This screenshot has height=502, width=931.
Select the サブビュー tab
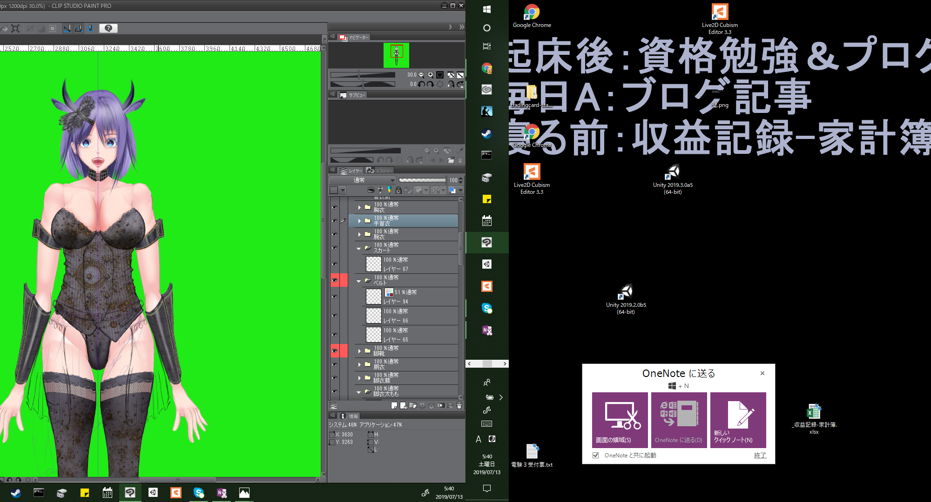tap(352, 95)
